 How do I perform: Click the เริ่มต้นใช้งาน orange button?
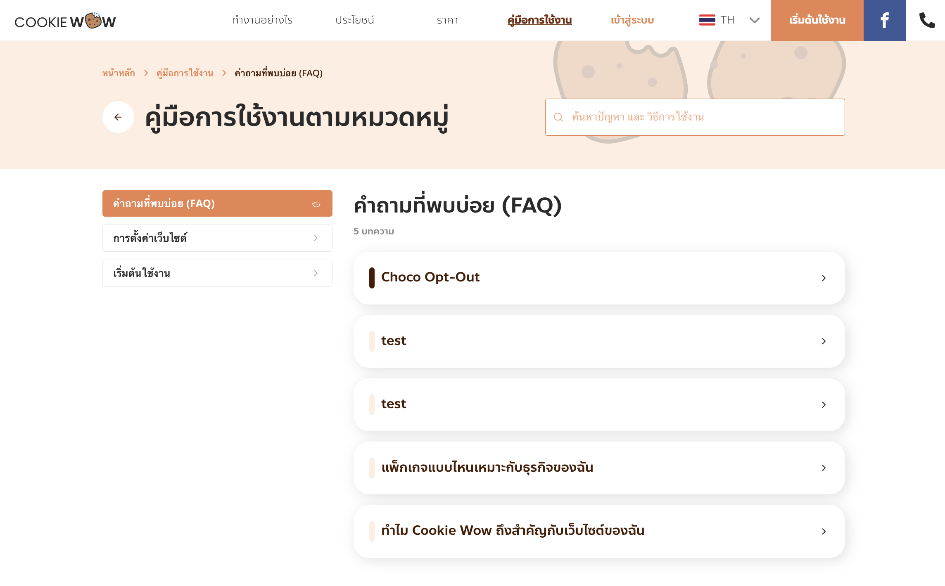[x=817, y=20]
